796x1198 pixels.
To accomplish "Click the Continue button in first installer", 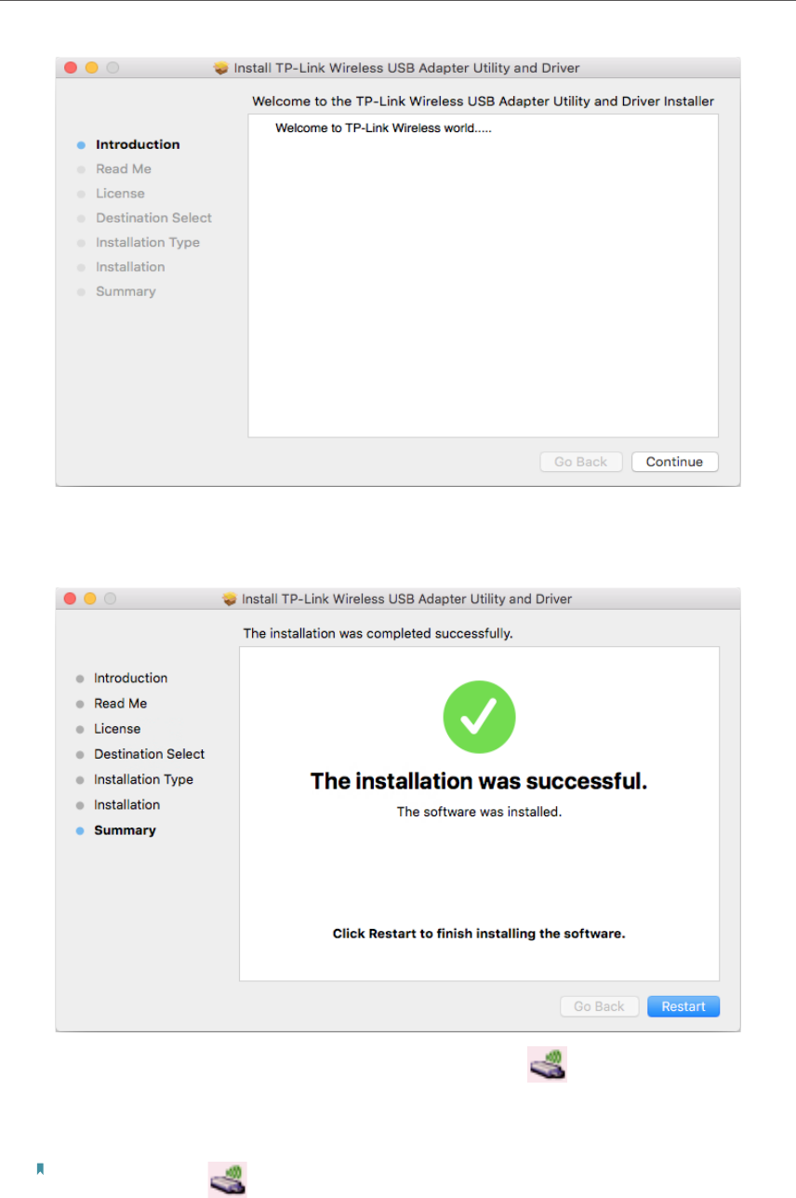I will coord(674,462).
